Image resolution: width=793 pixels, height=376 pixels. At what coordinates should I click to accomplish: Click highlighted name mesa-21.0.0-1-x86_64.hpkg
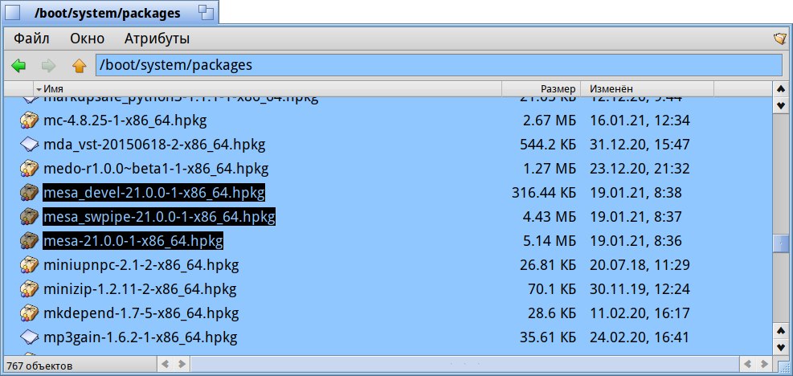[133, 241]
